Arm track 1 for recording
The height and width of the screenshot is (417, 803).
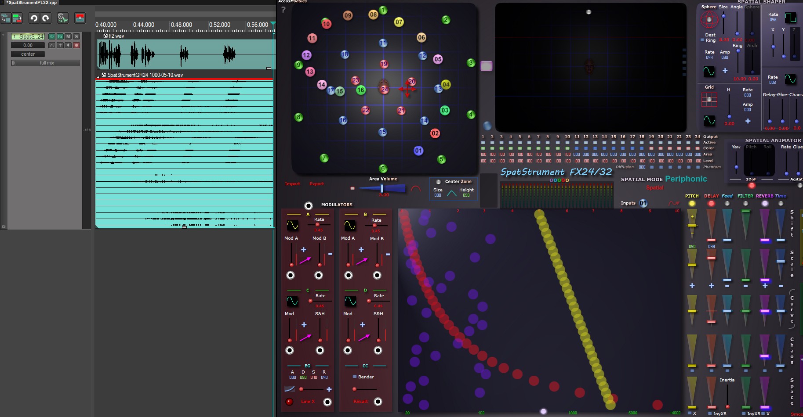coord(76,45)
